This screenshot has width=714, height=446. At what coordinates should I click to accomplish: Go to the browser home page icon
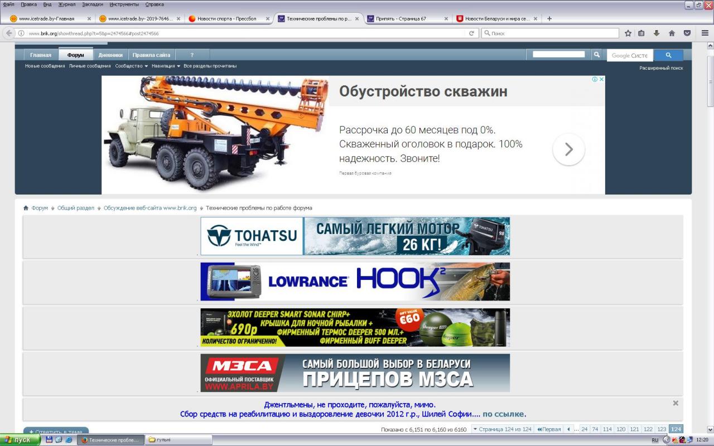pos(672,33)
